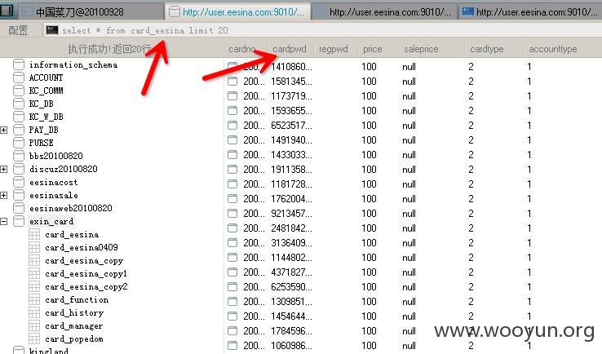Click the cardno column header
Image resolution: width=602 pixels, height=354 pixels.
(242, 49)
